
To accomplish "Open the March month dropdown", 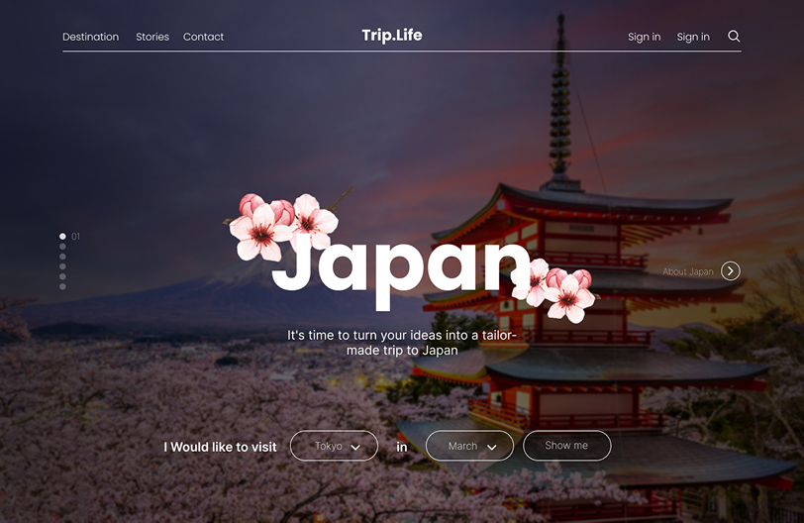I will pos(469,446).
